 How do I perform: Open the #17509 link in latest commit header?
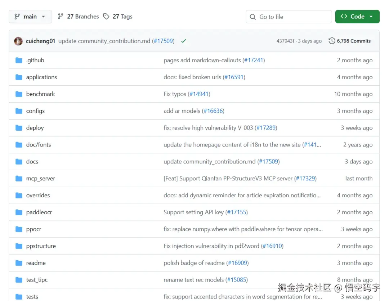tap(163, 41)
